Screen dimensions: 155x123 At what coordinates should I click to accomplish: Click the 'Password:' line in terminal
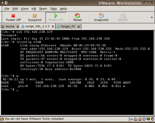[9, 35]
